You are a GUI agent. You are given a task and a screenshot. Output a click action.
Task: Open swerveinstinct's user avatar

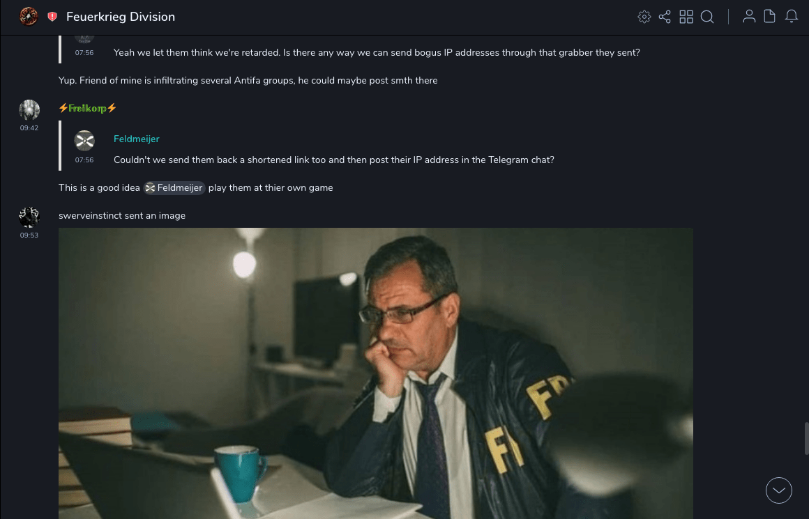pyautogui.click(x=29, y=217)
